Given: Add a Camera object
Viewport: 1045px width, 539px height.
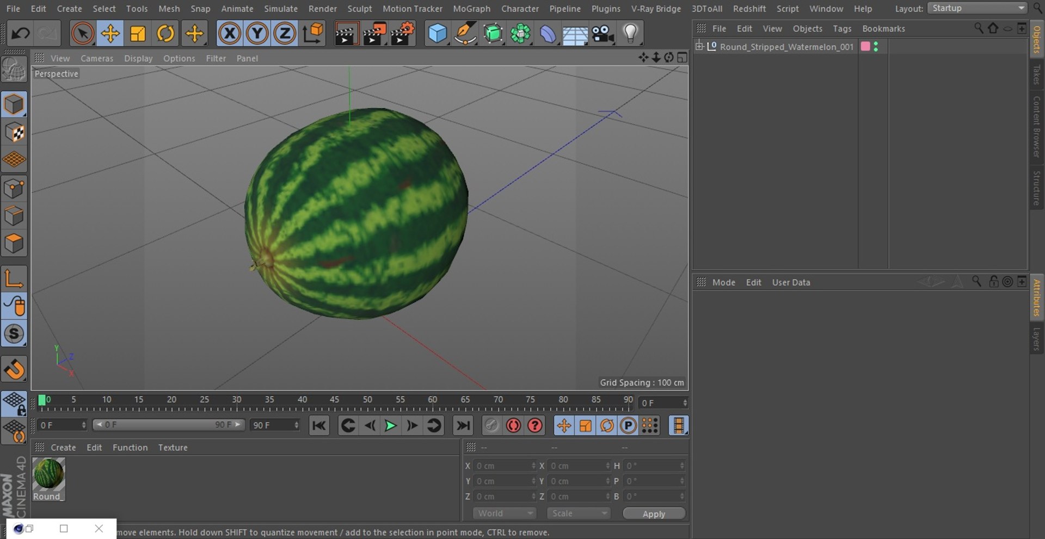Looking at the screenshot, I should pyautogui.click(x=603, y=34).
